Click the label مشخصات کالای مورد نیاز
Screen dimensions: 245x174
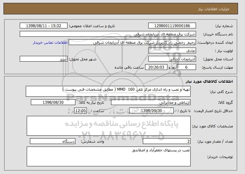pos(213,126)
